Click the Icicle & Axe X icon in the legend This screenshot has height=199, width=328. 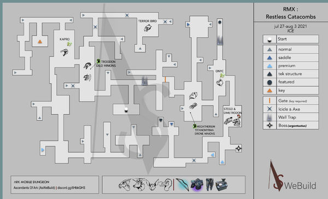(270, 109)
